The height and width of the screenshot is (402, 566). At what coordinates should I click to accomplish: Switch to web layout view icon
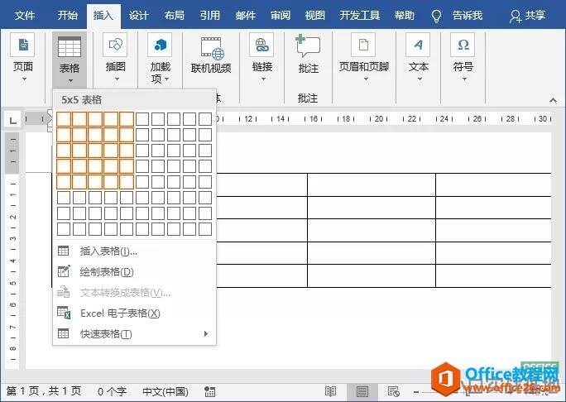click(x=393, y=391)
